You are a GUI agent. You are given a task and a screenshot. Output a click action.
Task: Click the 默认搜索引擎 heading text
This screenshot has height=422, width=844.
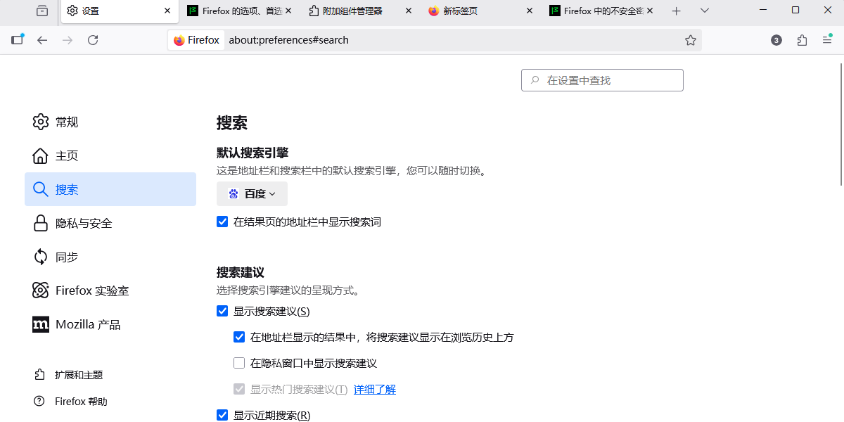[252, 153]
